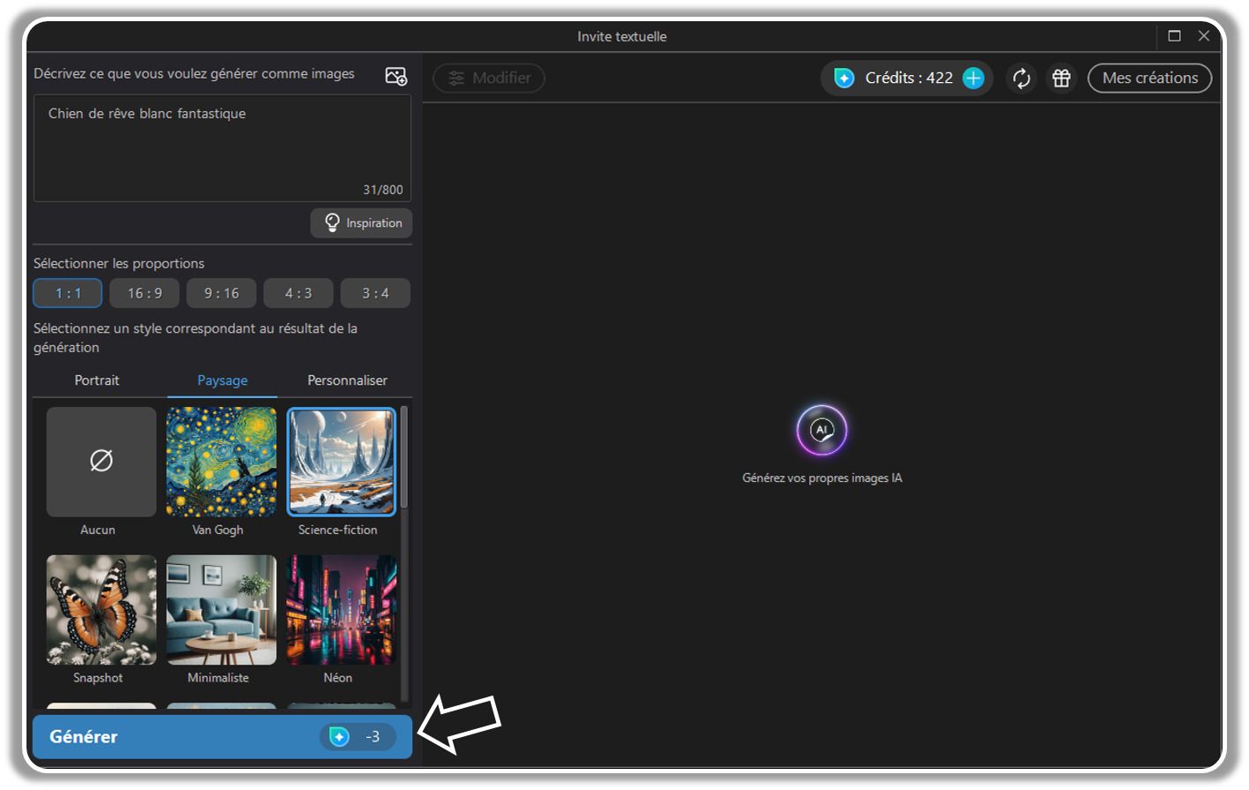The height and width of the screenshot is (790, 1249).
Task: Click the Générer button
Action: [x=221, y=736]
